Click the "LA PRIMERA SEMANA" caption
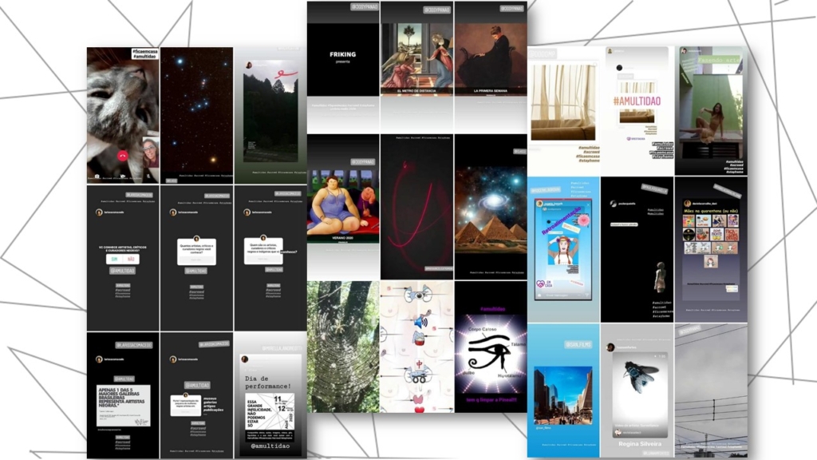817x460 pixels. click(x=491, y=91)
